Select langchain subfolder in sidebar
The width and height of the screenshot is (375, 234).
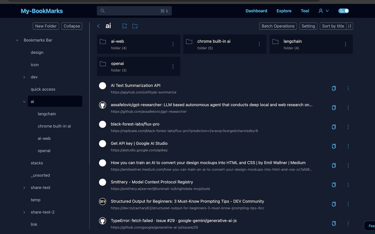[47, 114]
